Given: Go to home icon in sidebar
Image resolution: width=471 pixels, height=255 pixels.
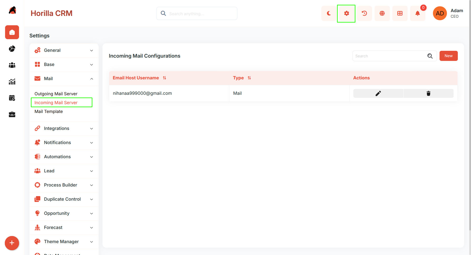Looking at the screenshot, I should (x=12, y=32).
